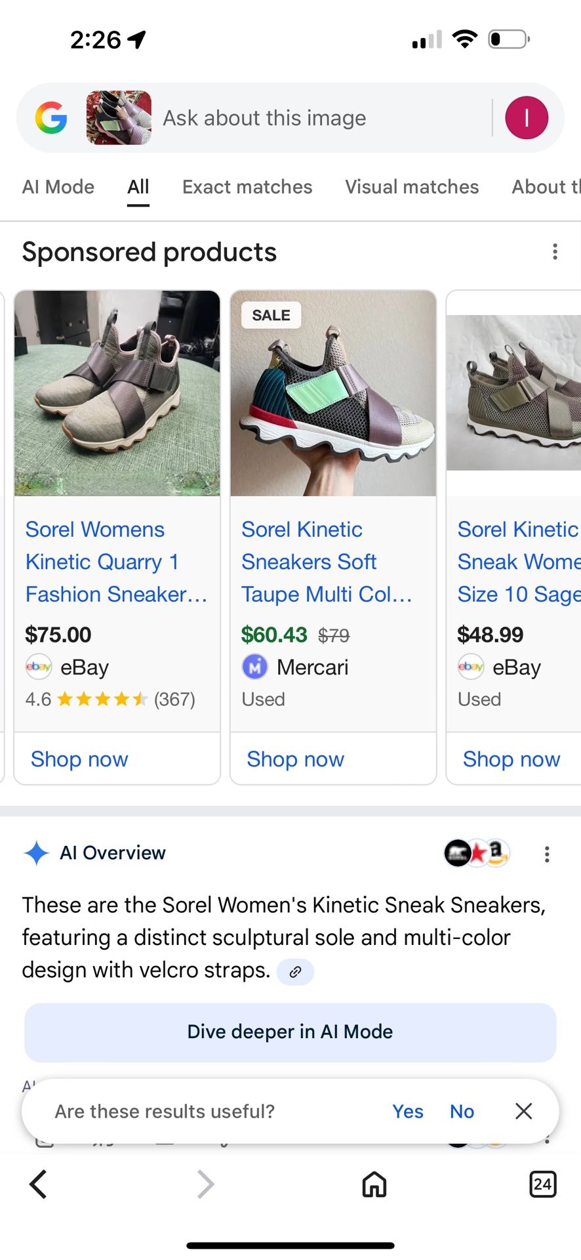Tap the link chip after velcro straps
This screenshot has width=581, height=1260.
[x=295, y=972]
